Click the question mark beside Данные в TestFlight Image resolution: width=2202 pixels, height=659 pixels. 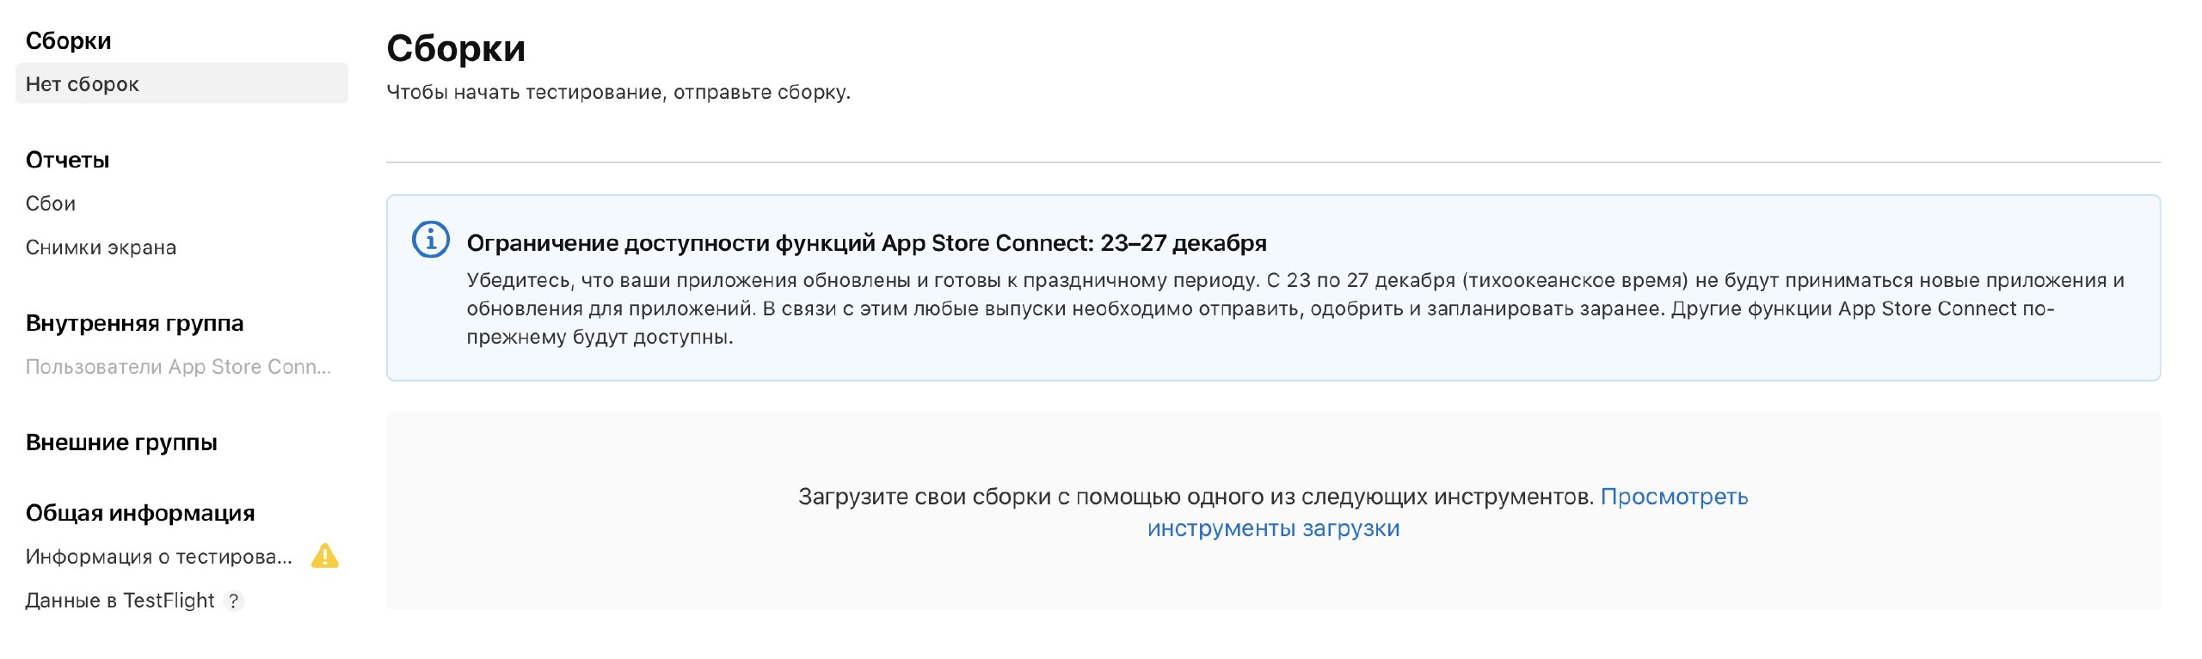[233, 601]
